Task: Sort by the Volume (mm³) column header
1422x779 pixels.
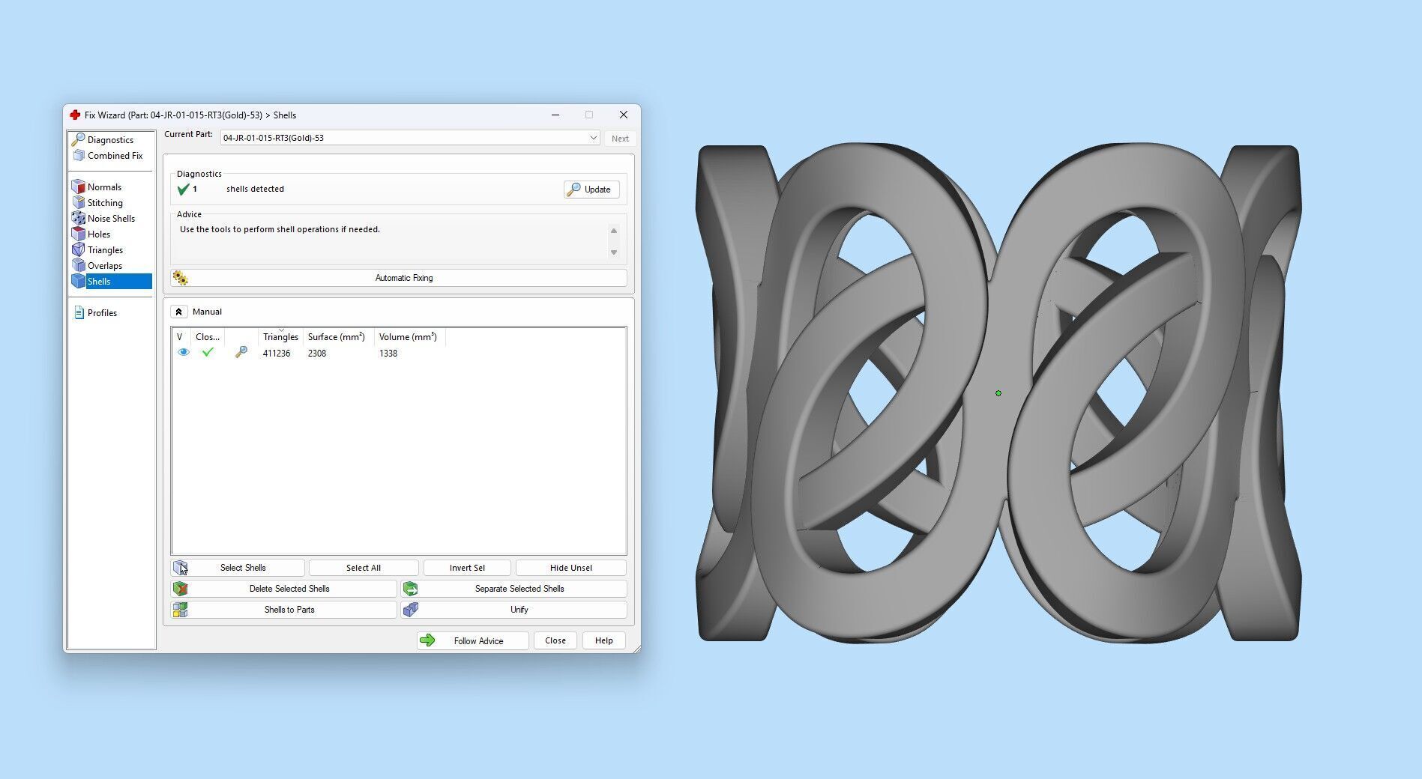Action: point(409,337)
